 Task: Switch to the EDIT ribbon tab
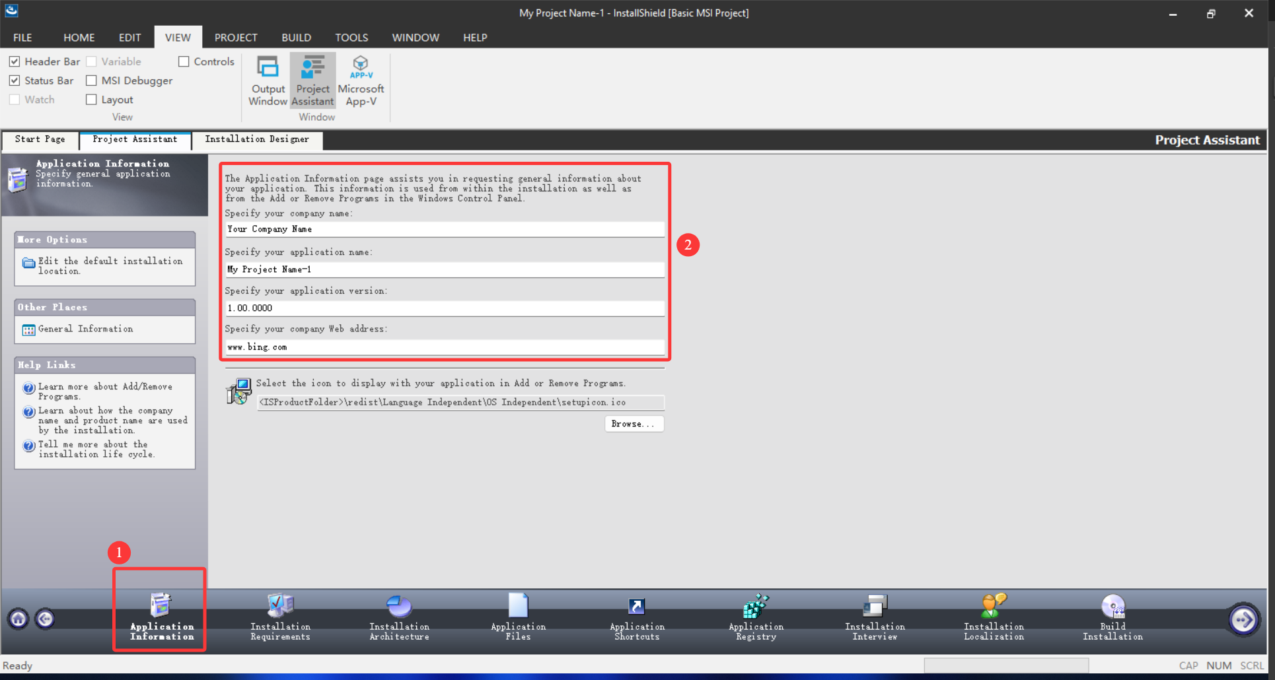[129, 38]
